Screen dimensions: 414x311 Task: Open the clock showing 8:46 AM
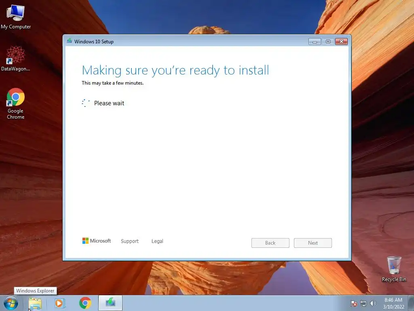point(393,303)
